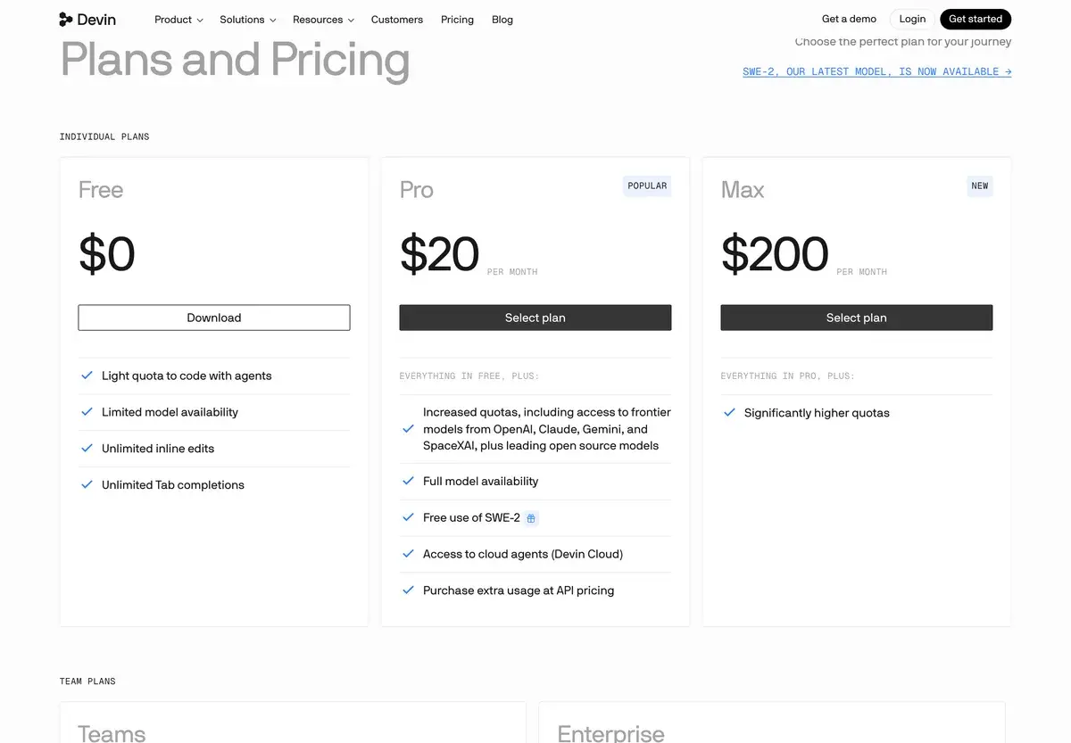The height and width of the screenshot is (743, 1071).
Task: Click 'EVERYTHING IN PRO, PLUS:' label
Action: [788, 376]
